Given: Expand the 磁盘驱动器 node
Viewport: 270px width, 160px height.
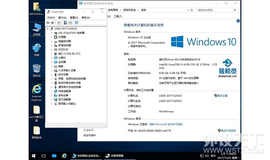Looking at the screenshot, I should point(51,41).
